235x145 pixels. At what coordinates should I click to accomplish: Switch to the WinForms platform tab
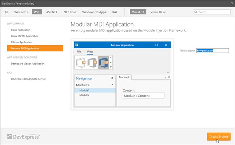(x=21, y=12)
